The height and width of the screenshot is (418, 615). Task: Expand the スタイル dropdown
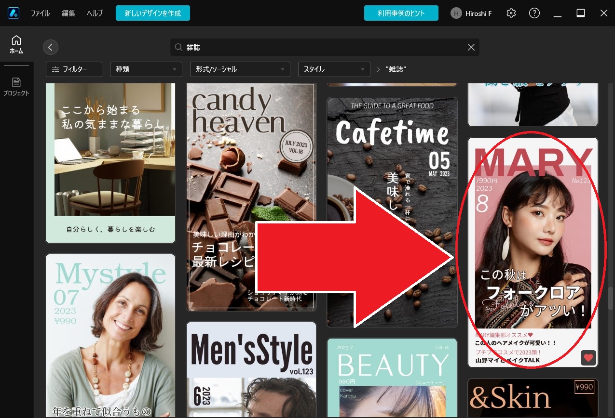[334, 69]
